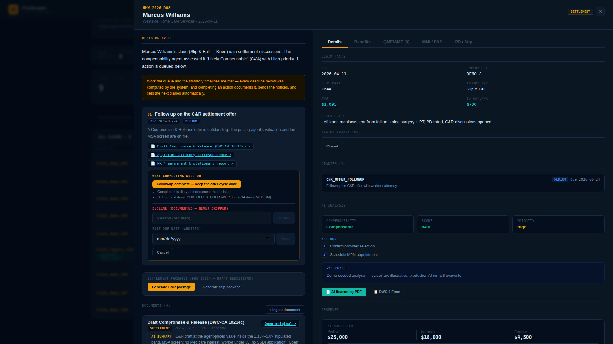
Task: Focus the edit due date input
Action: tap(213, 239)
